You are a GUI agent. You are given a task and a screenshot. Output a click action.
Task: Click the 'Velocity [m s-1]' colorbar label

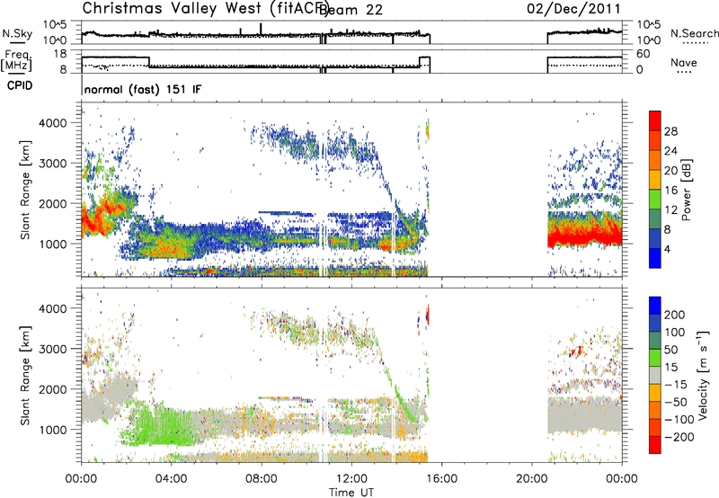(x=702, y=375)
